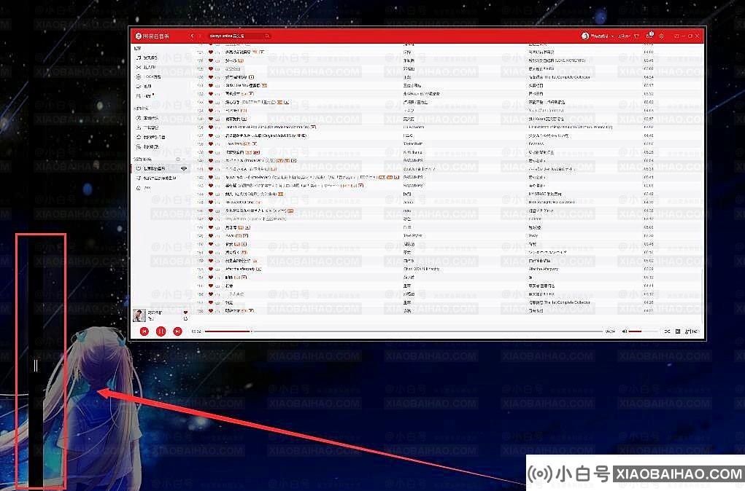Skip to the next track
The width and height of the screenshot is (745, 491).
coord(178,331)
